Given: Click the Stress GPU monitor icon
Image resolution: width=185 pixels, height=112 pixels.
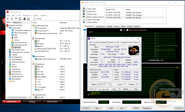Looking at the screenshot, I should [x=84, y=22].
